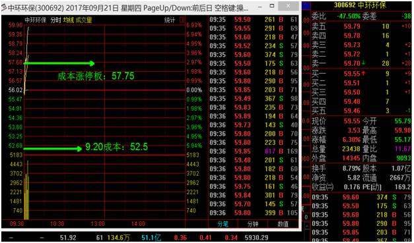Click the 134.6万 value in status bar
414x243 pixels.
pyautogui.click(x=119, y=238)
